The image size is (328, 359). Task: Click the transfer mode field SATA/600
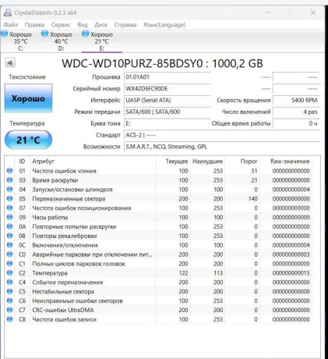click(167, 112)
